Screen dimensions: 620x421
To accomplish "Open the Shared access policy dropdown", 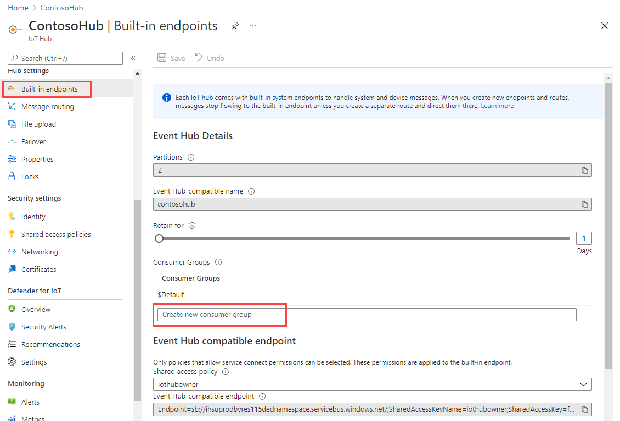I will click(372, 384).
